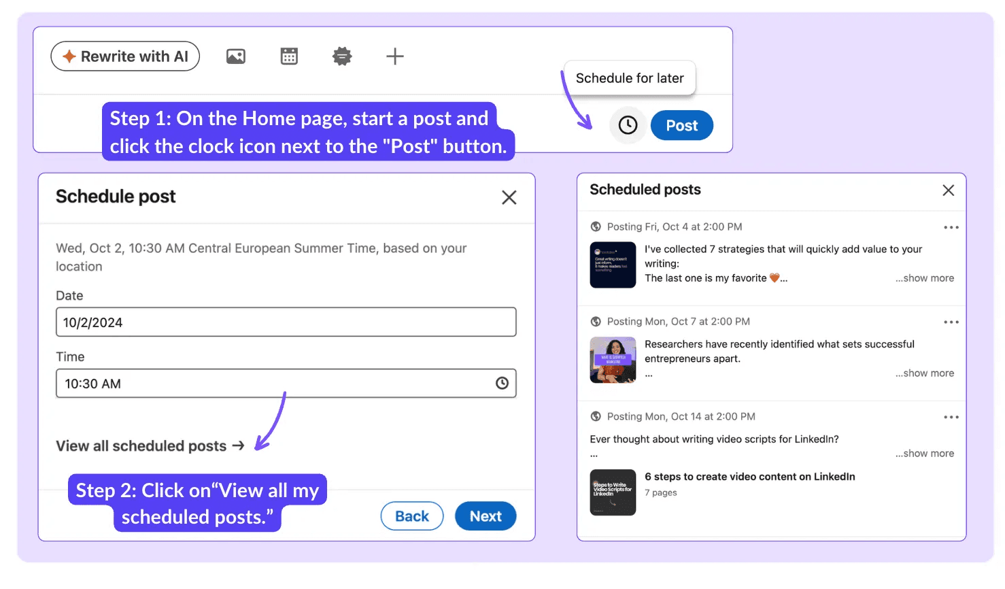
Task: Open the video scripts document thumbnail
Action: [x=613, y=492]
